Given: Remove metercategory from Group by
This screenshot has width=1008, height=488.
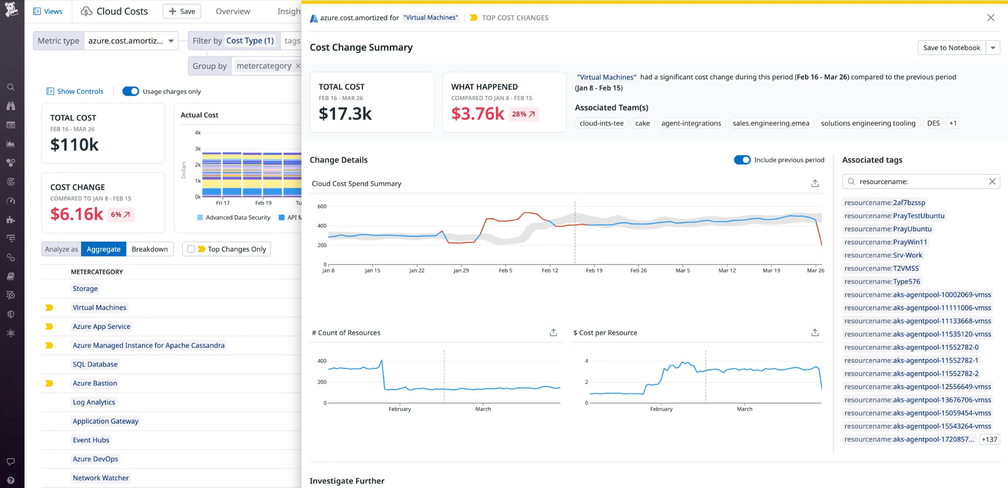Looking at the screenshot, I should tap(299, 66).
